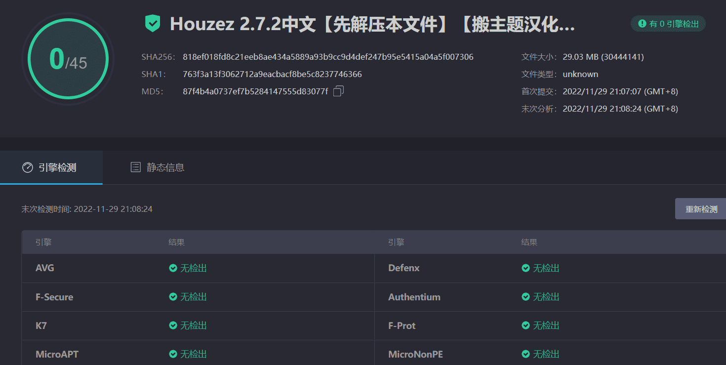Click 无检出 result text for K7
Image resolution: width=726 pixels, height=365 pixels.
194,325
